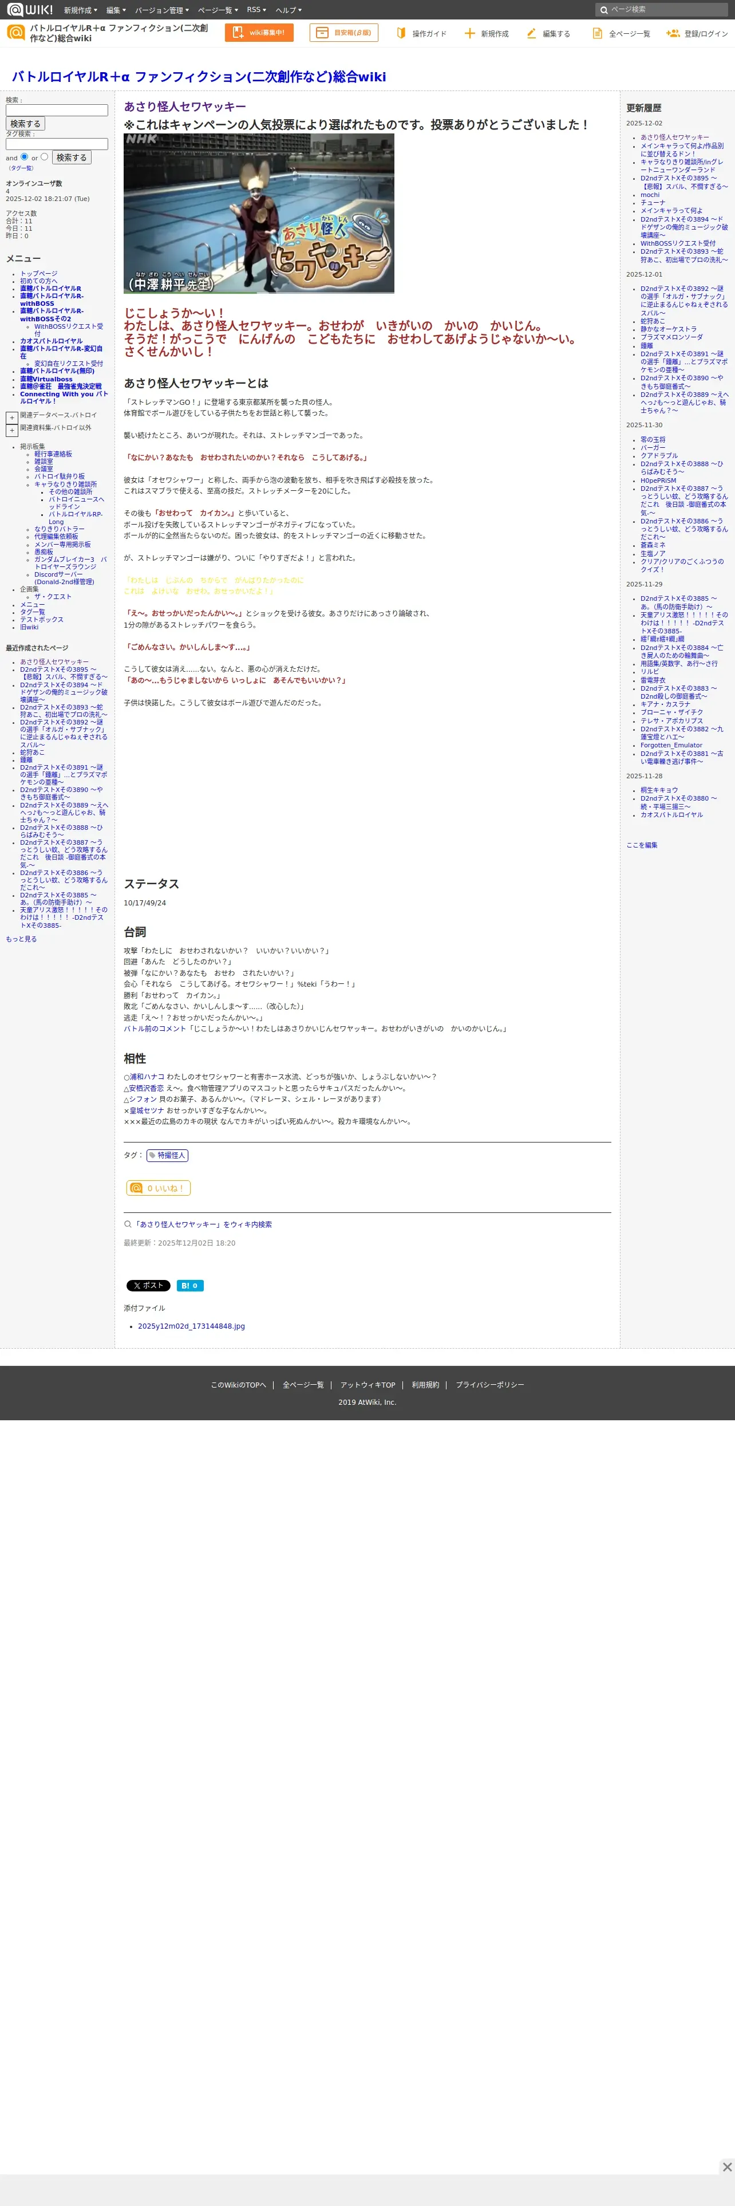The image size is (735, 2206).
Task: Open the もっと見る link
Action: 21,939
